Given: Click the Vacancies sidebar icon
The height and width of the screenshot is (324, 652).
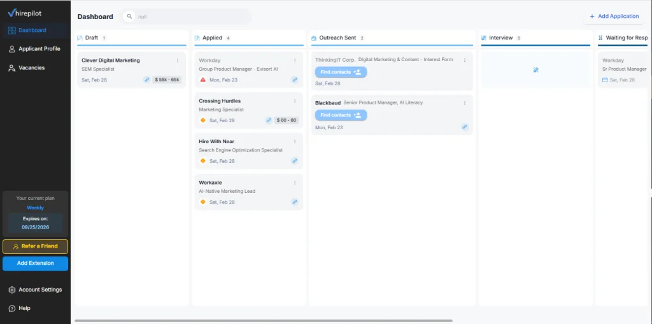Looking at the screenshot, I should pos(12,68).
